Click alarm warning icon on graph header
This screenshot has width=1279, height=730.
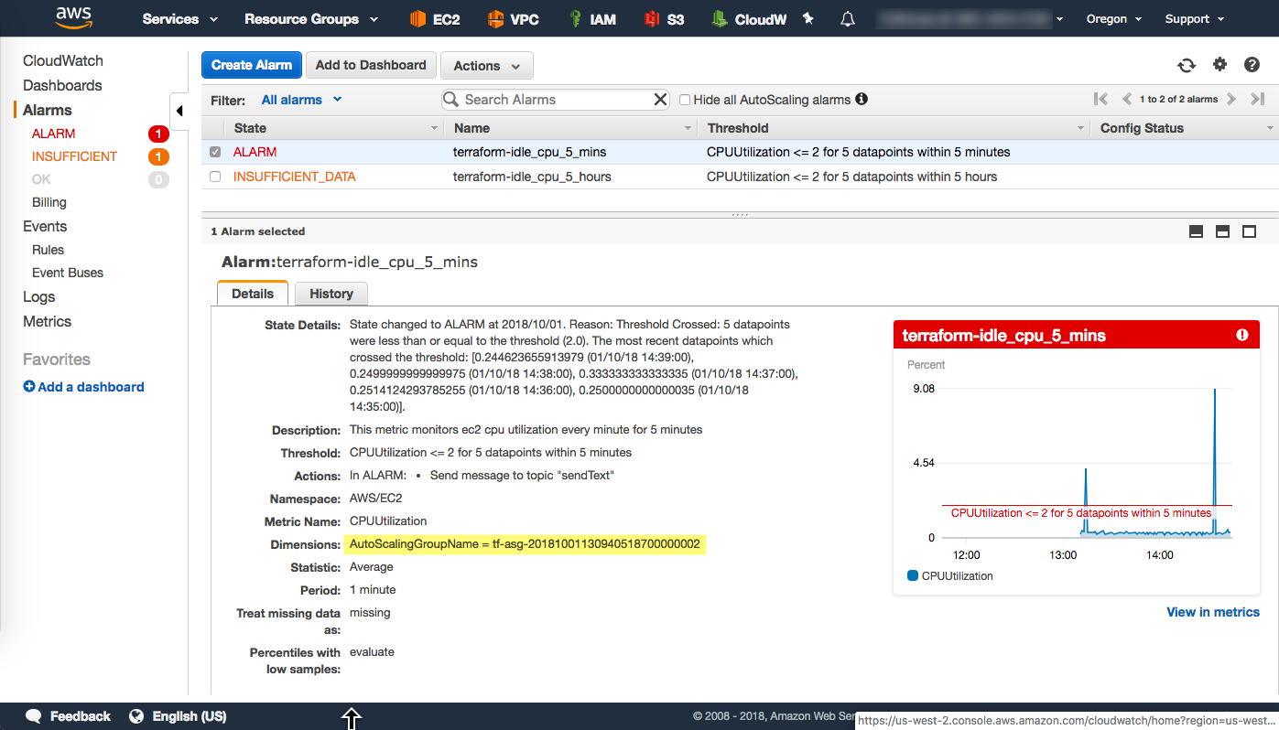click(x=1242, y=335)
